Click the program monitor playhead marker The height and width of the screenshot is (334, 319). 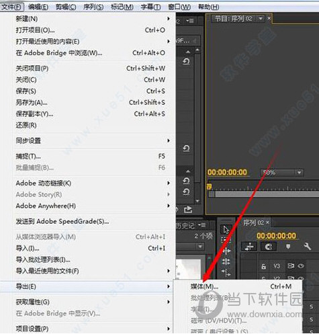pyautogui.click(x=210, y=187)
